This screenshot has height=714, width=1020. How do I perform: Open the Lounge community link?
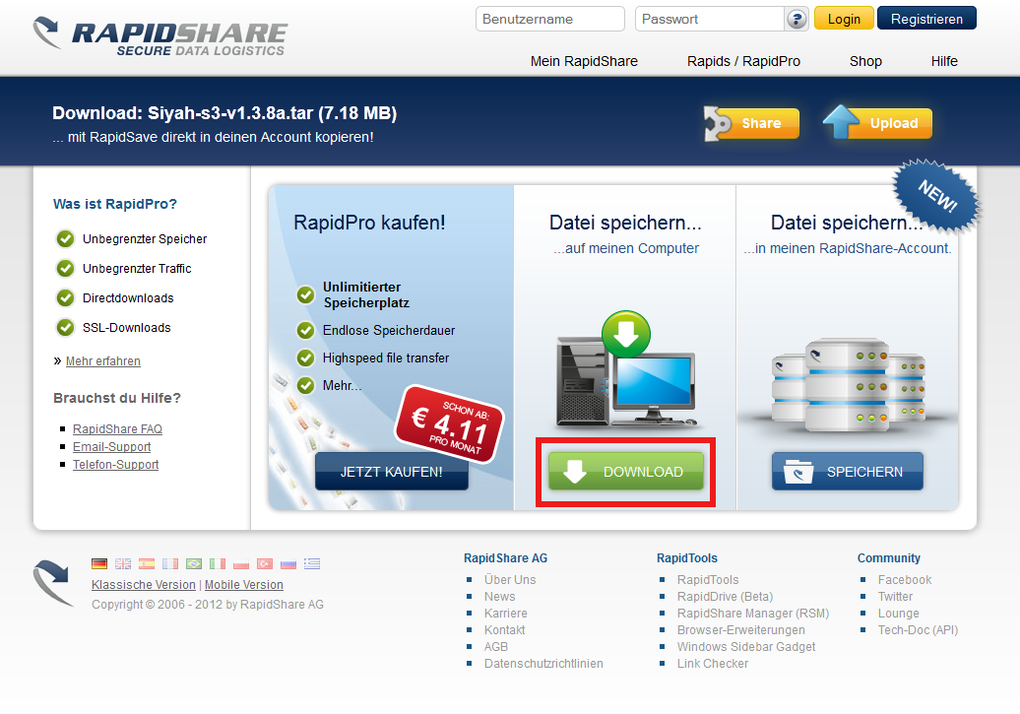[x=899, y=614]
